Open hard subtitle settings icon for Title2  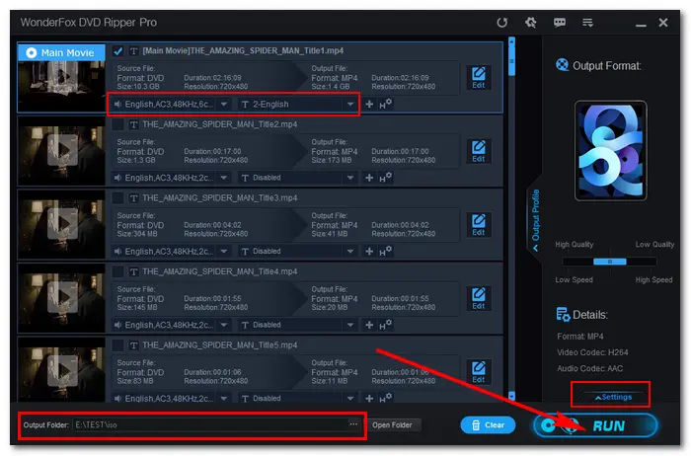(x=386, y=178)
